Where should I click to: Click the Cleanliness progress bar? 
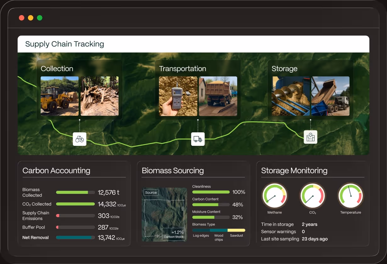click(211, 192)
